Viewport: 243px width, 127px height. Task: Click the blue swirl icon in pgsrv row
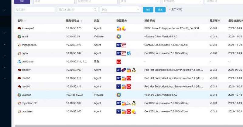click(128, 53)
